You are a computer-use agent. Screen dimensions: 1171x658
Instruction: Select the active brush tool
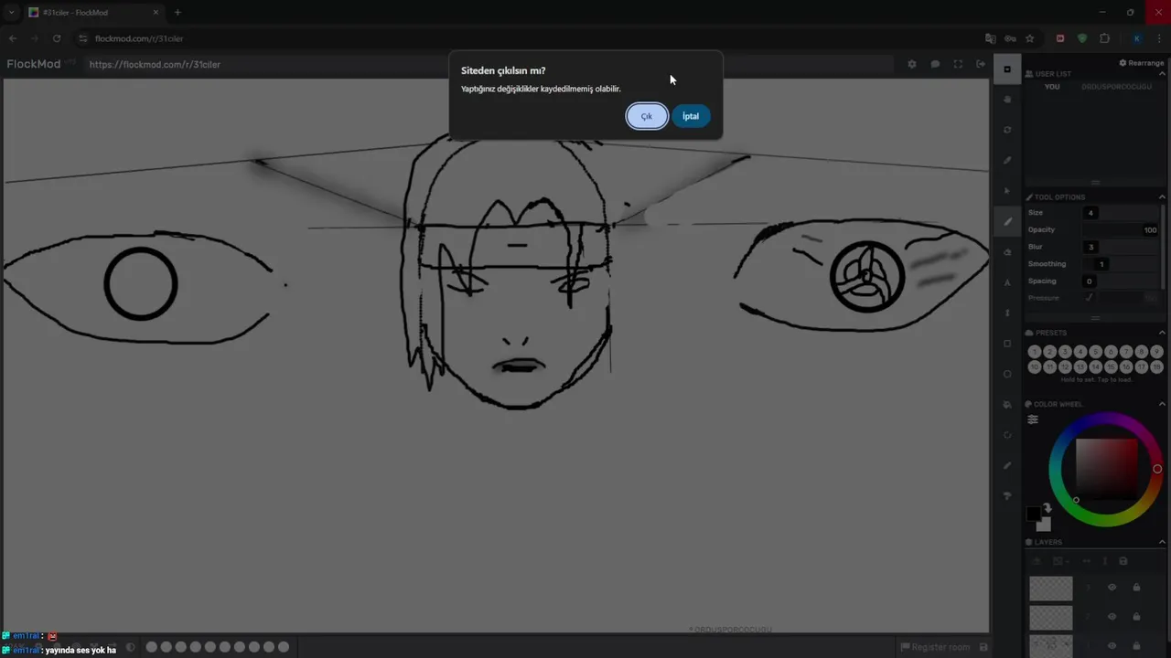click(1007, 221)
